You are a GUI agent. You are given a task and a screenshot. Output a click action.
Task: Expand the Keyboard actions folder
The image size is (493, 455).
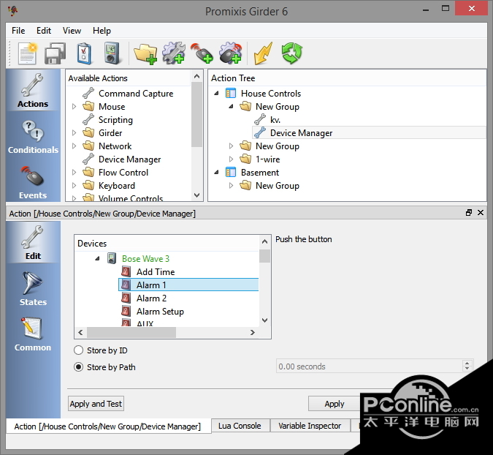pyautogui.click(x=74, y=186)
